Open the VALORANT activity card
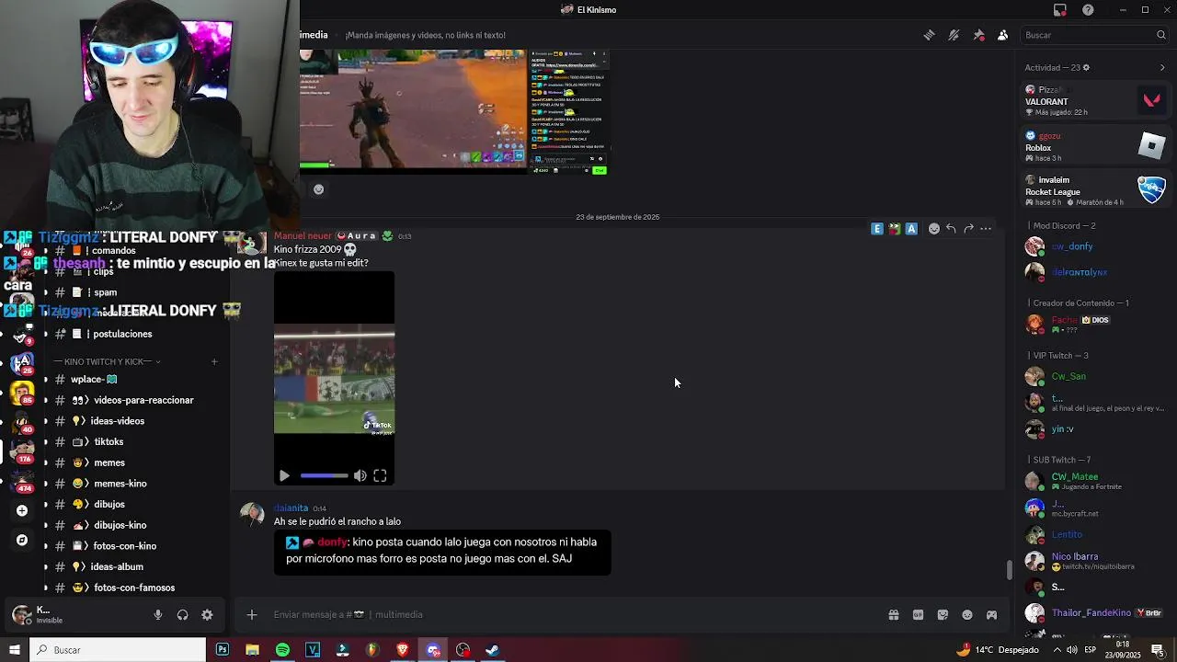Viewport: 1177px width, 662px height. pyautogui.click(x=1095, y=100)
